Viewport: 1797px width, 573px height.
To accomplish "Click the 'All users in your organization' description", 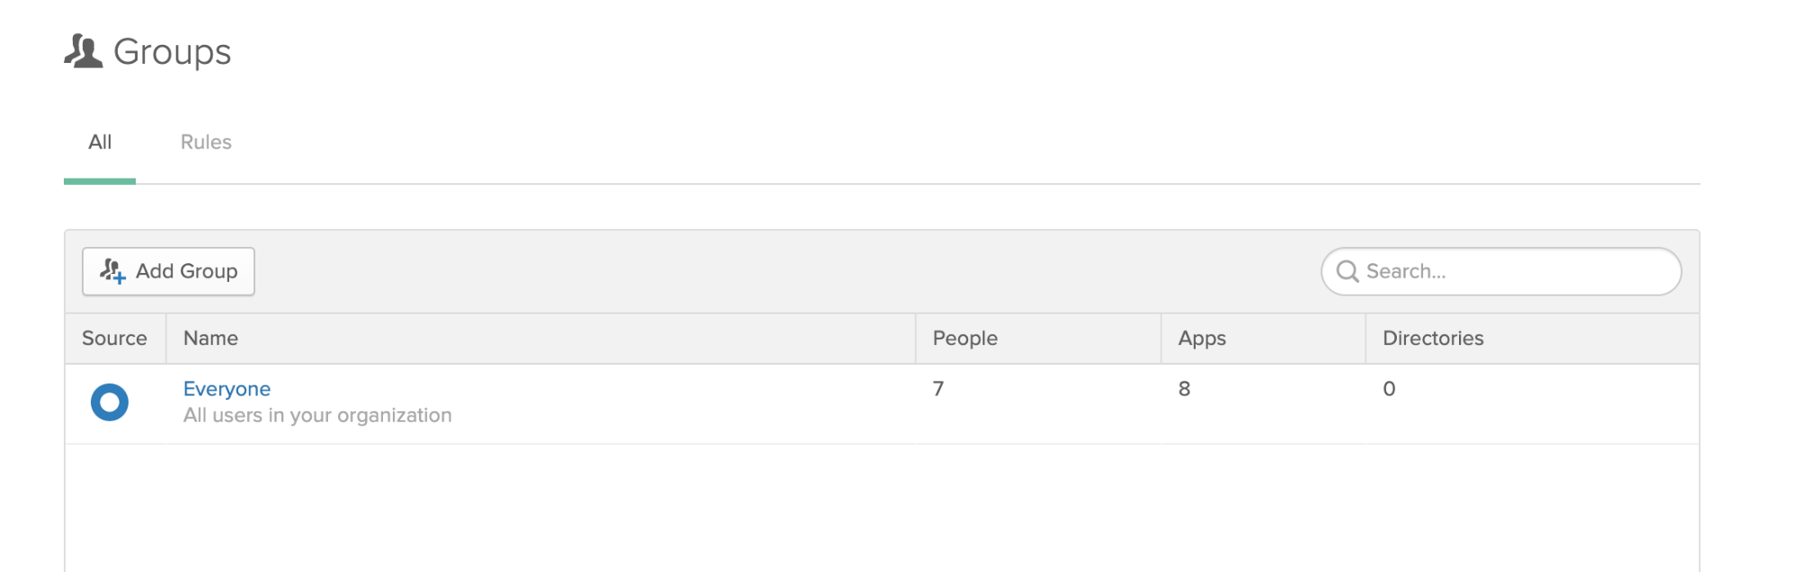I will point(317,416).
